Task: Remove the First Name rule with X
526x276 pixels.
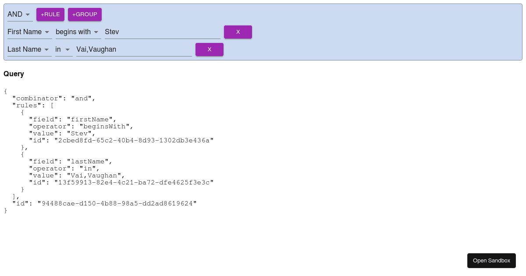Action: click(238, 32)
